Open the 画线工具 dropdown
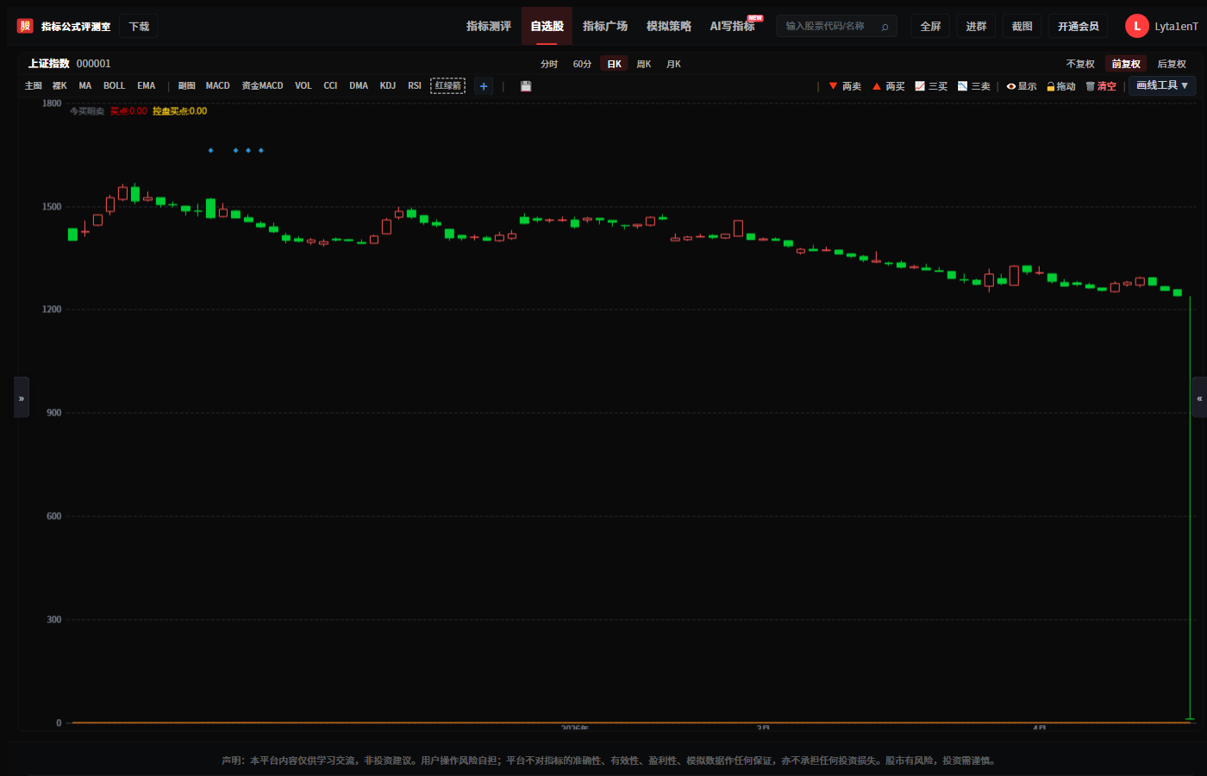 (1162, 85)
